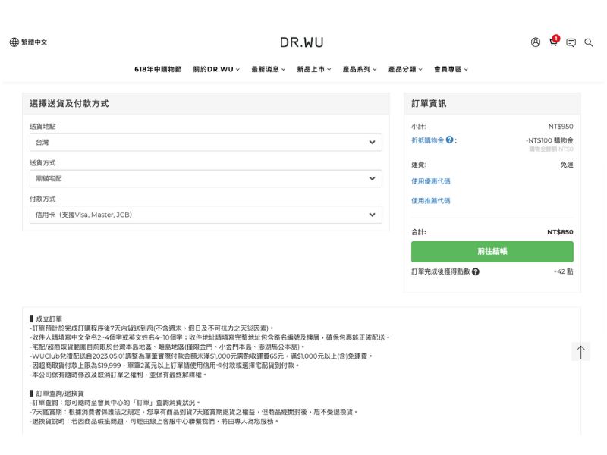Open the search magnifier icon
This screenshot has height=455, width=607.
[589, 42]
